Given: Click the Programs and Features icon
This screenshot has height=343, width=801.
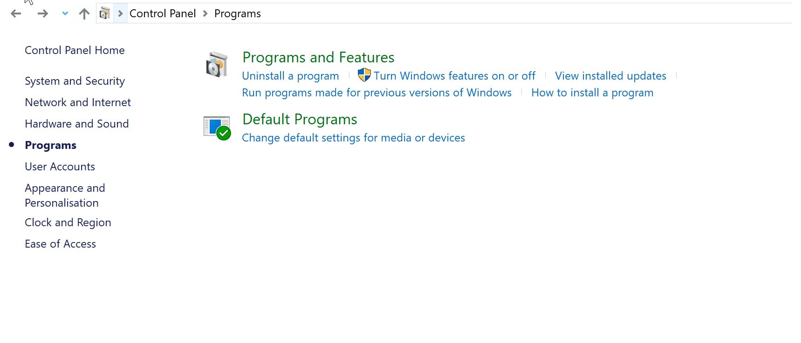Looking at the screenshot, I should [x=217, y=65].
